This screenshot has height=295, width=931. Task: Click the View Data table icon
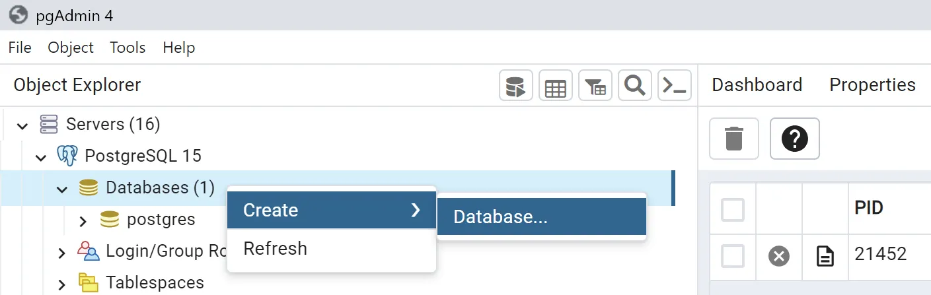coord(555,86)
